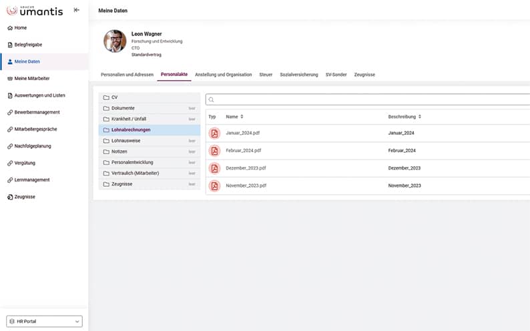Switch to the Steuer tab

(266, 75)
